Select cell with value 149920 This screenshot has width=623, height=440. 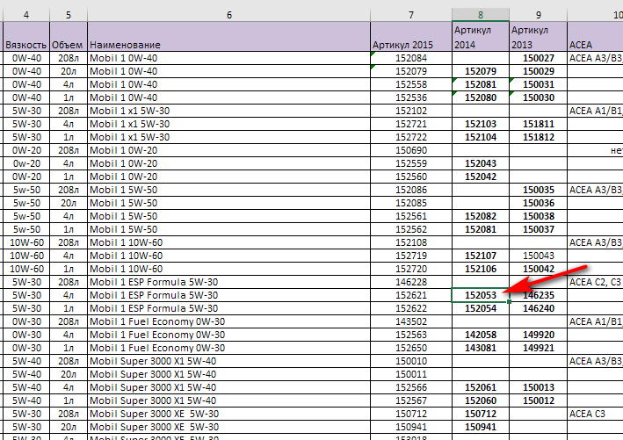[x=538, y=335]
